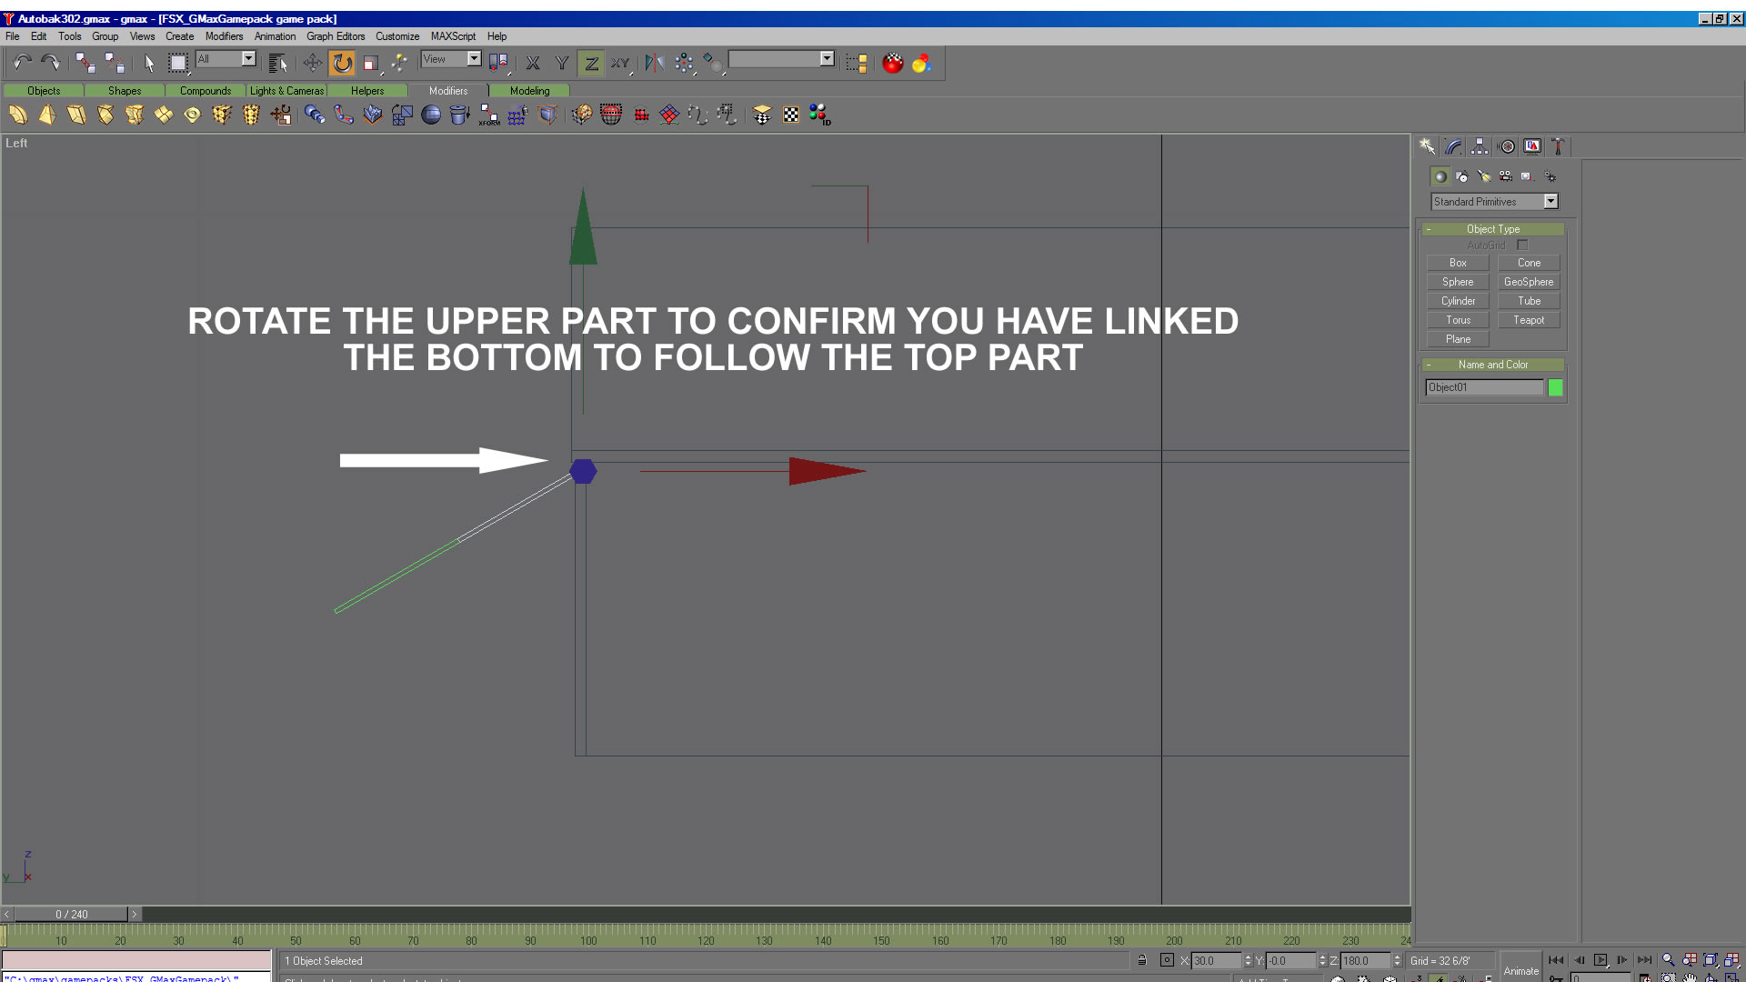Click the green object color swatch
1746x982 pixels.
(1555, 387)
